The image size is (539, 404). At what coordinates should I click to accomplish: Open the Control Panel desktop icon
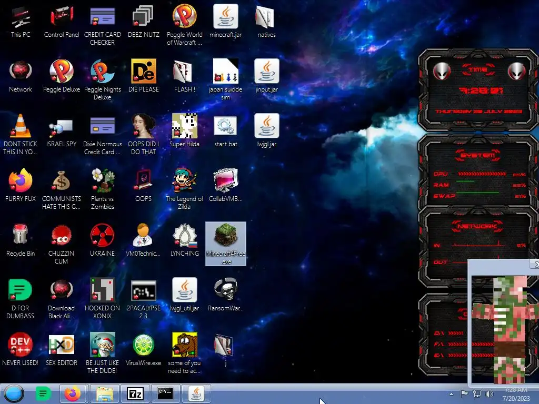(x=62, y=17)
